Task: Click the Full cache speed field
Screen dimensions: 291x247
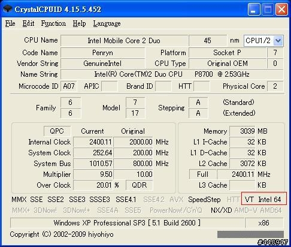Action: (202, 174)
